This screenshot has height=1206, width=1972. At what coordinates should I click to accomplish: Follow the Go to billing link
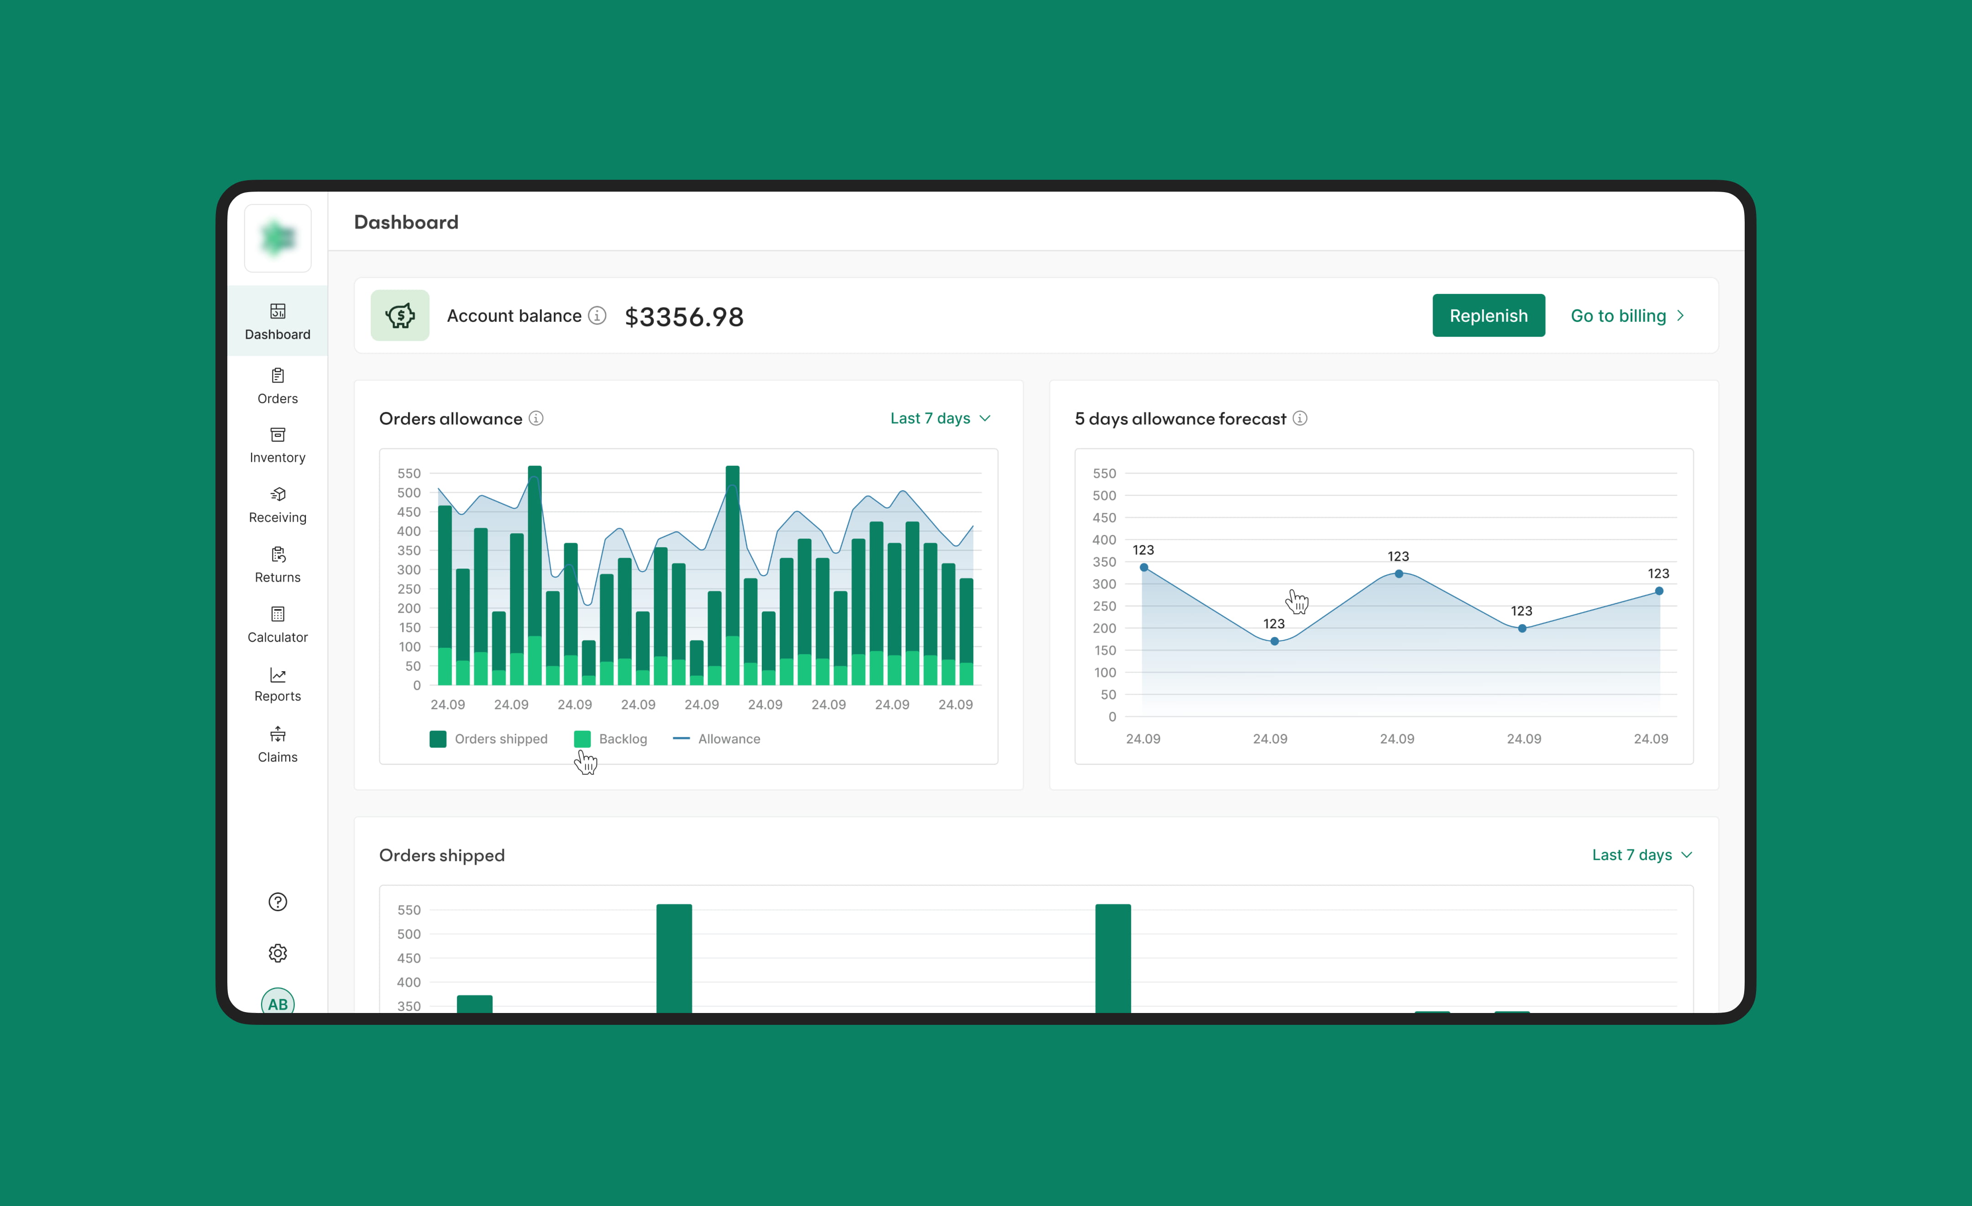1628,315
